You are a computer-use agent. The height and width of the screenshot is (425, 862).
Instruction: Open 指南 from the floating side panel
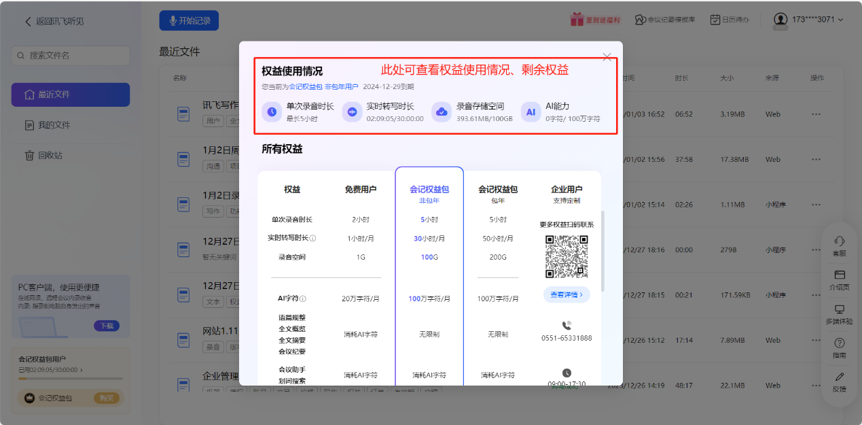840,347
